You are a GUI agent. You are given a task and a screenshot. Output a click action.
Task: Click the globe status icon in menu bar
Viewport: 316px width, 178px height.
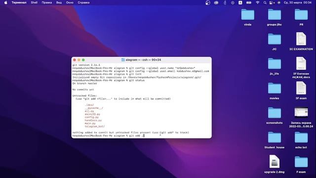[208, 2]
